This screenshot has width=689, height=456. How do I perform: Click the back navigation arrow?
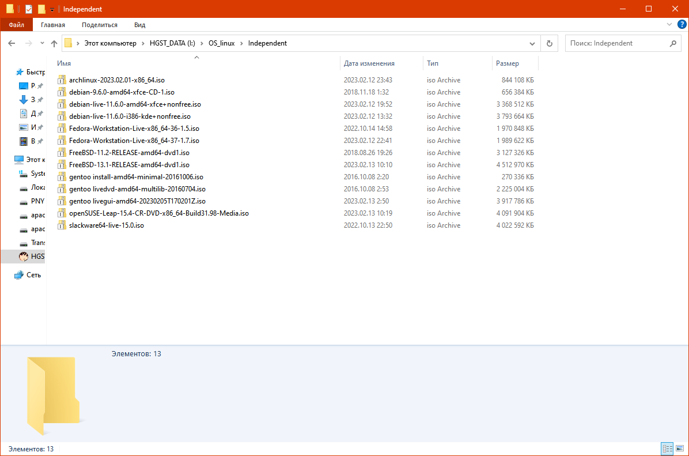click(12, 43)
